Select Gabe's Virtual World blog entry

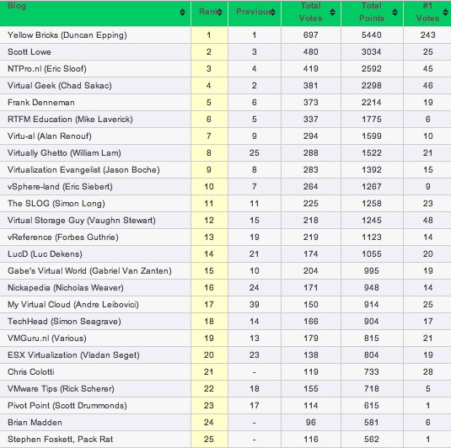(89, 270)
